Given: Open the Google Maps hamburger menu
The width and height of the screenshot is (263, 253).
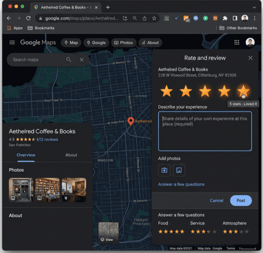Looking at the screenshot, I should coord(12,43).
